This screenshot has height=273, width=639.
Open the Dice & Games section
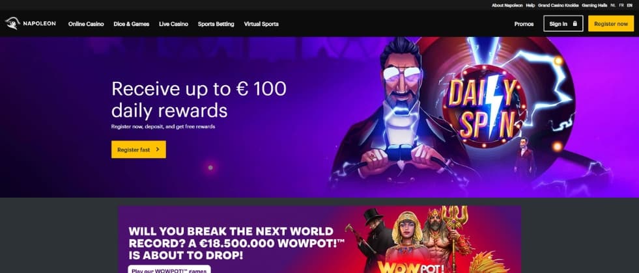tap(131, 24)
